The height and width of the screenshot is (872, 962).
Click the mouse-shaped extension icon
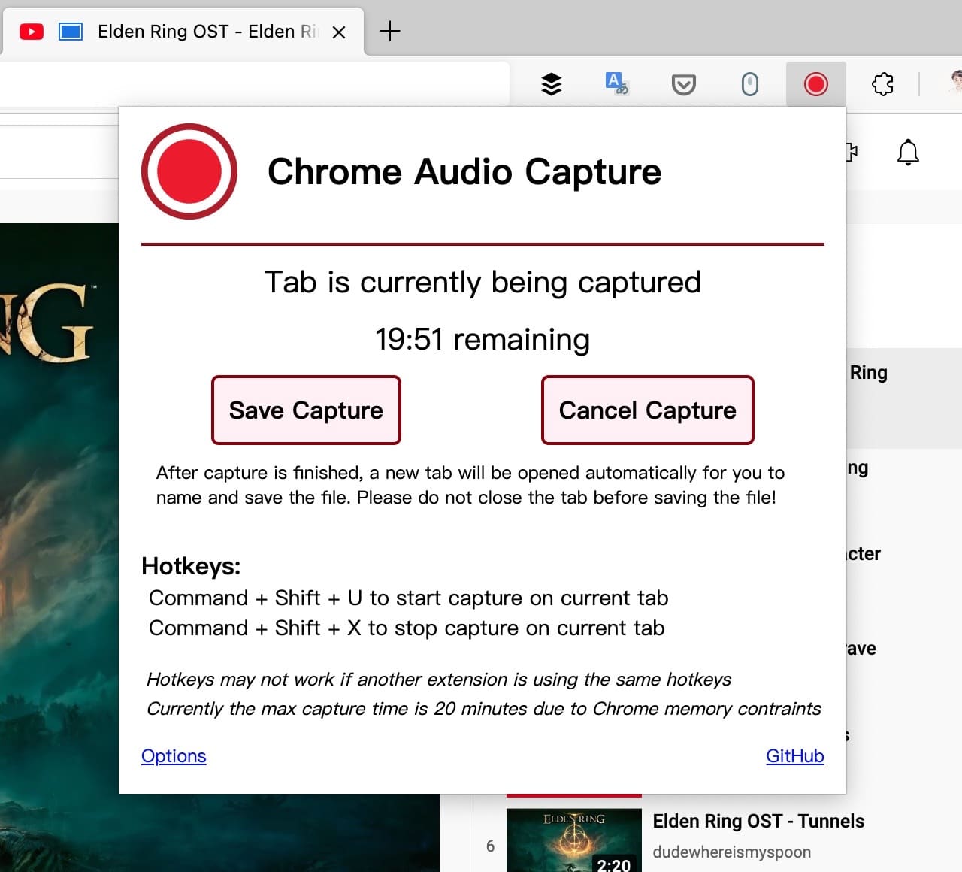(749, 84)
